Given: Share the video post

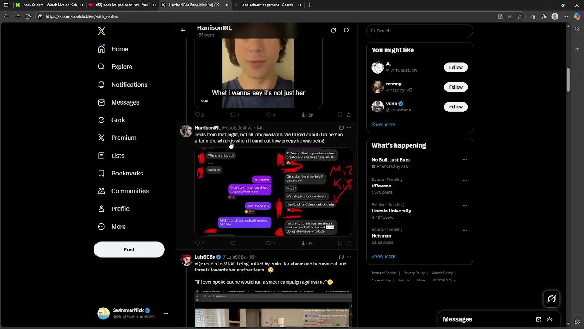Looking at the screenshot, I should pos(349,115).
